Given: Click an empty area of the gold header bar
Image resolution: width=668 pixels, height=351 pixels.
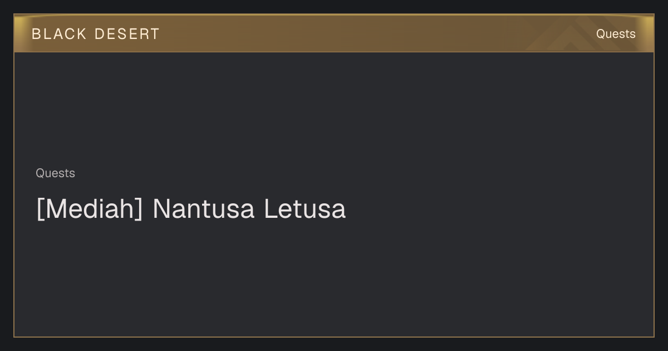Looking at the screenshot, I should coord(345,33).
